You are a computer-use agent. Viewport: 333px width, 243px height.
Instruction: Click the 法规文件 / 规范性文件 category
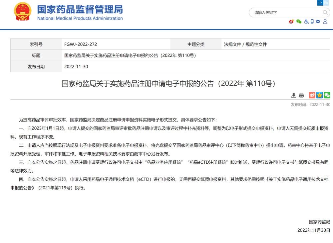coord(245,44)
